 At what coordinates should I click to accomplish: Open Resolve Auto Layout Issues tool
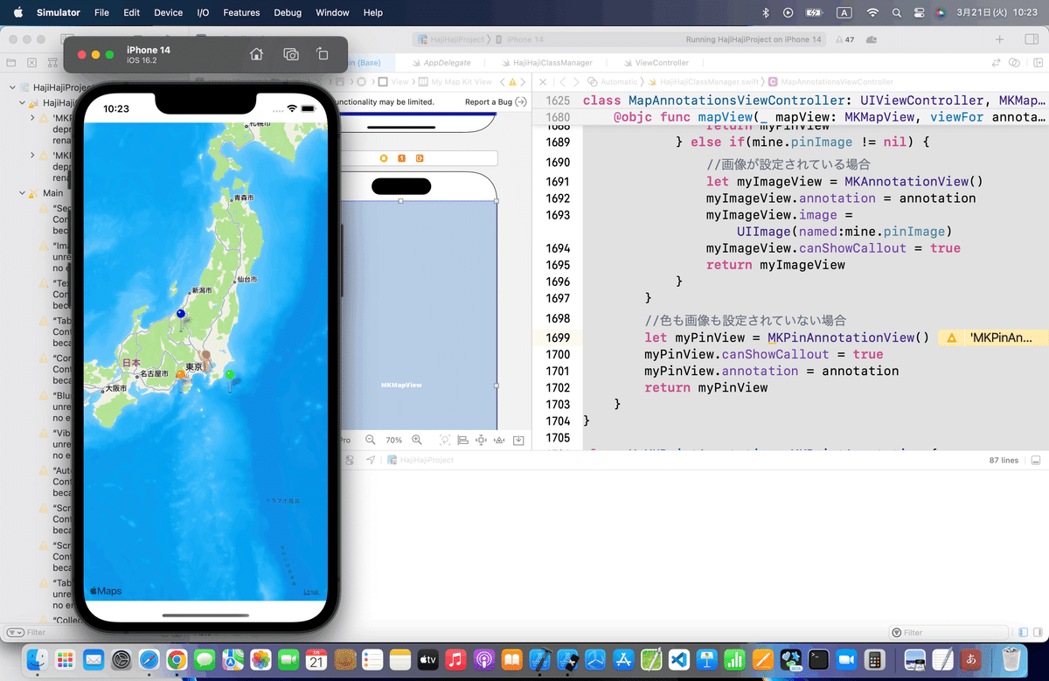499,441
